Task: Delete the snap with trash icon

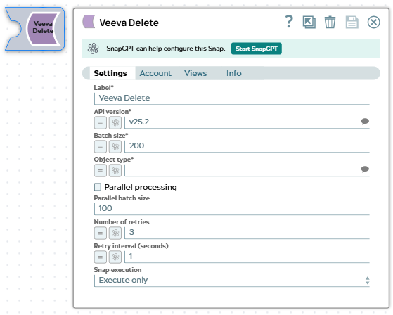Action: [330, 22]
